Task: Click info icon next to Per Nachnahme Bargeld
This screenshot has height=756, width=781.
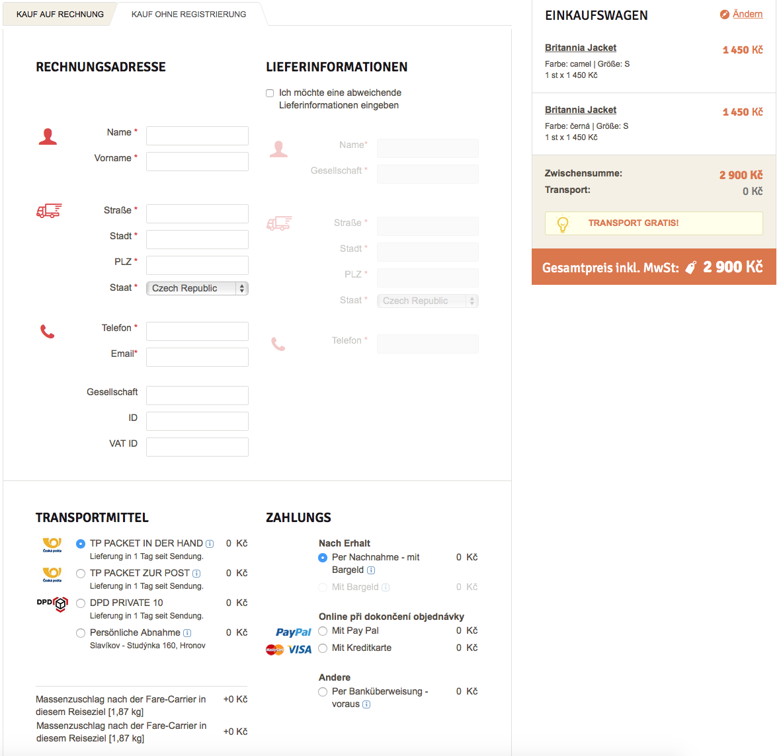Action: 371,570
